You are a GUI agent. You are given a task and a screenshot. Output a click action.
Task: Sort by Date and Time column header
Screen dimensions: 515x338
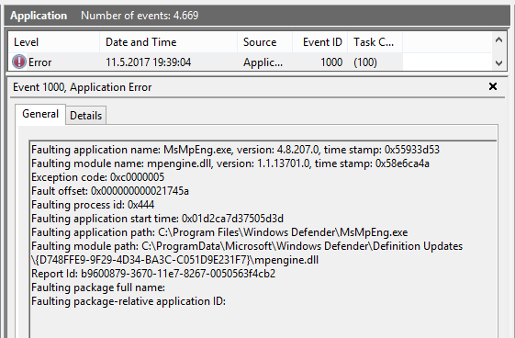click(169, 42)
